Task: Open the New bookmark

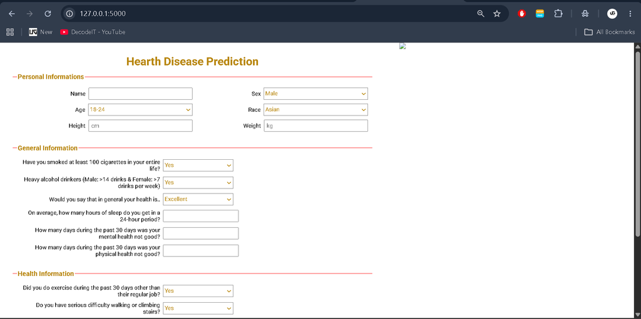Action: 41,32
